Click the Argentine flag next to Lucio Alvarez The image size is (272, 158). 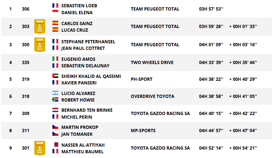pyautogui.click(x=55, y=93)
